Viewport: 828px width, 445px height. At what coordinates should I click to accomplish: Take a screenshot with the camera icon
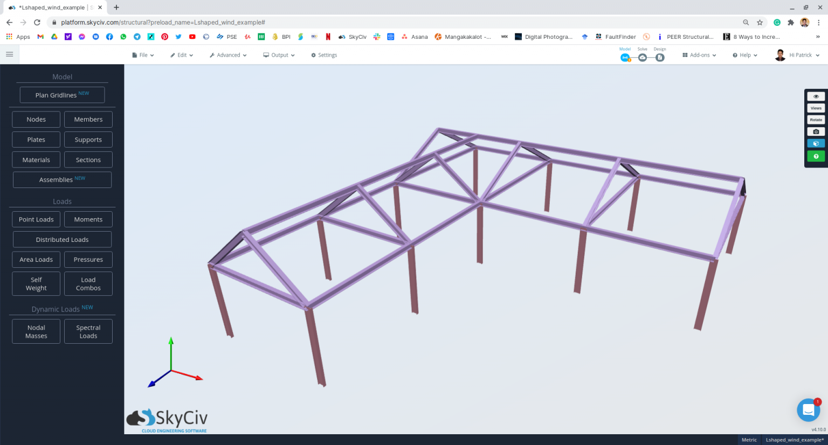816,131
